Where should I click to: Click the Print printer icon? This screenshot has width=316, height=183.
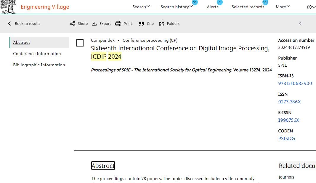118,24
